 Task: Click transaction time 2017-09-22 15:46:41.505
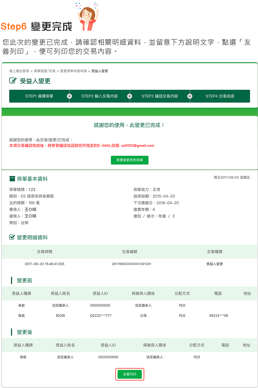(x=44, y=264)
